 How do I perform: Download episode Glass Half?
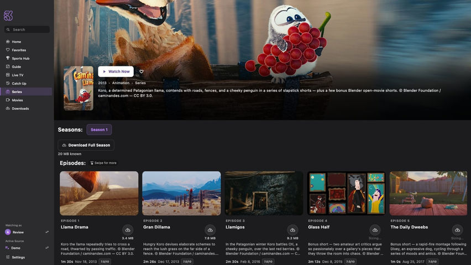(375, 230)
